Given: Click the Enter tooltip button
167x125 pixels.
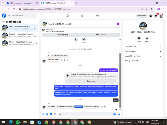Looking at the screenshot, I should click(116, 100).
